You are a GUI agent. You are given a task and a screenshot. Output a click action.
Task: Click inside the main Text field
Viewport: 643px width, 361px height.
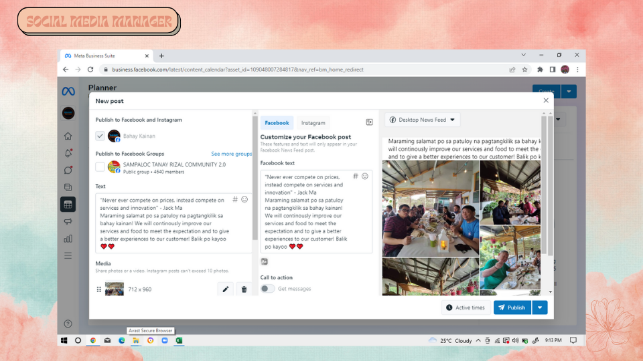[x=173, y=223]
